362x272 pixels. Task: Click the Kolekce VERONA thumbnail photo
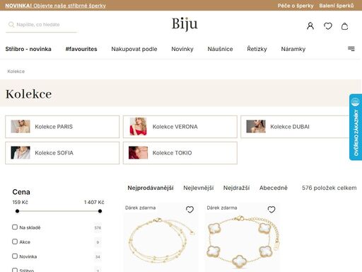click(x=138, y=126)
